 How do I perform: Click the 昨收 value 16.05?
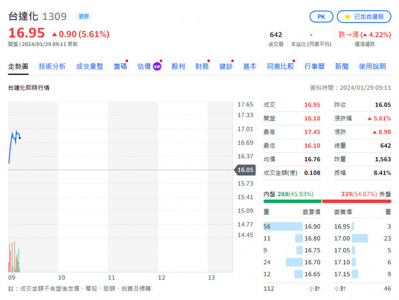(383, 105)
